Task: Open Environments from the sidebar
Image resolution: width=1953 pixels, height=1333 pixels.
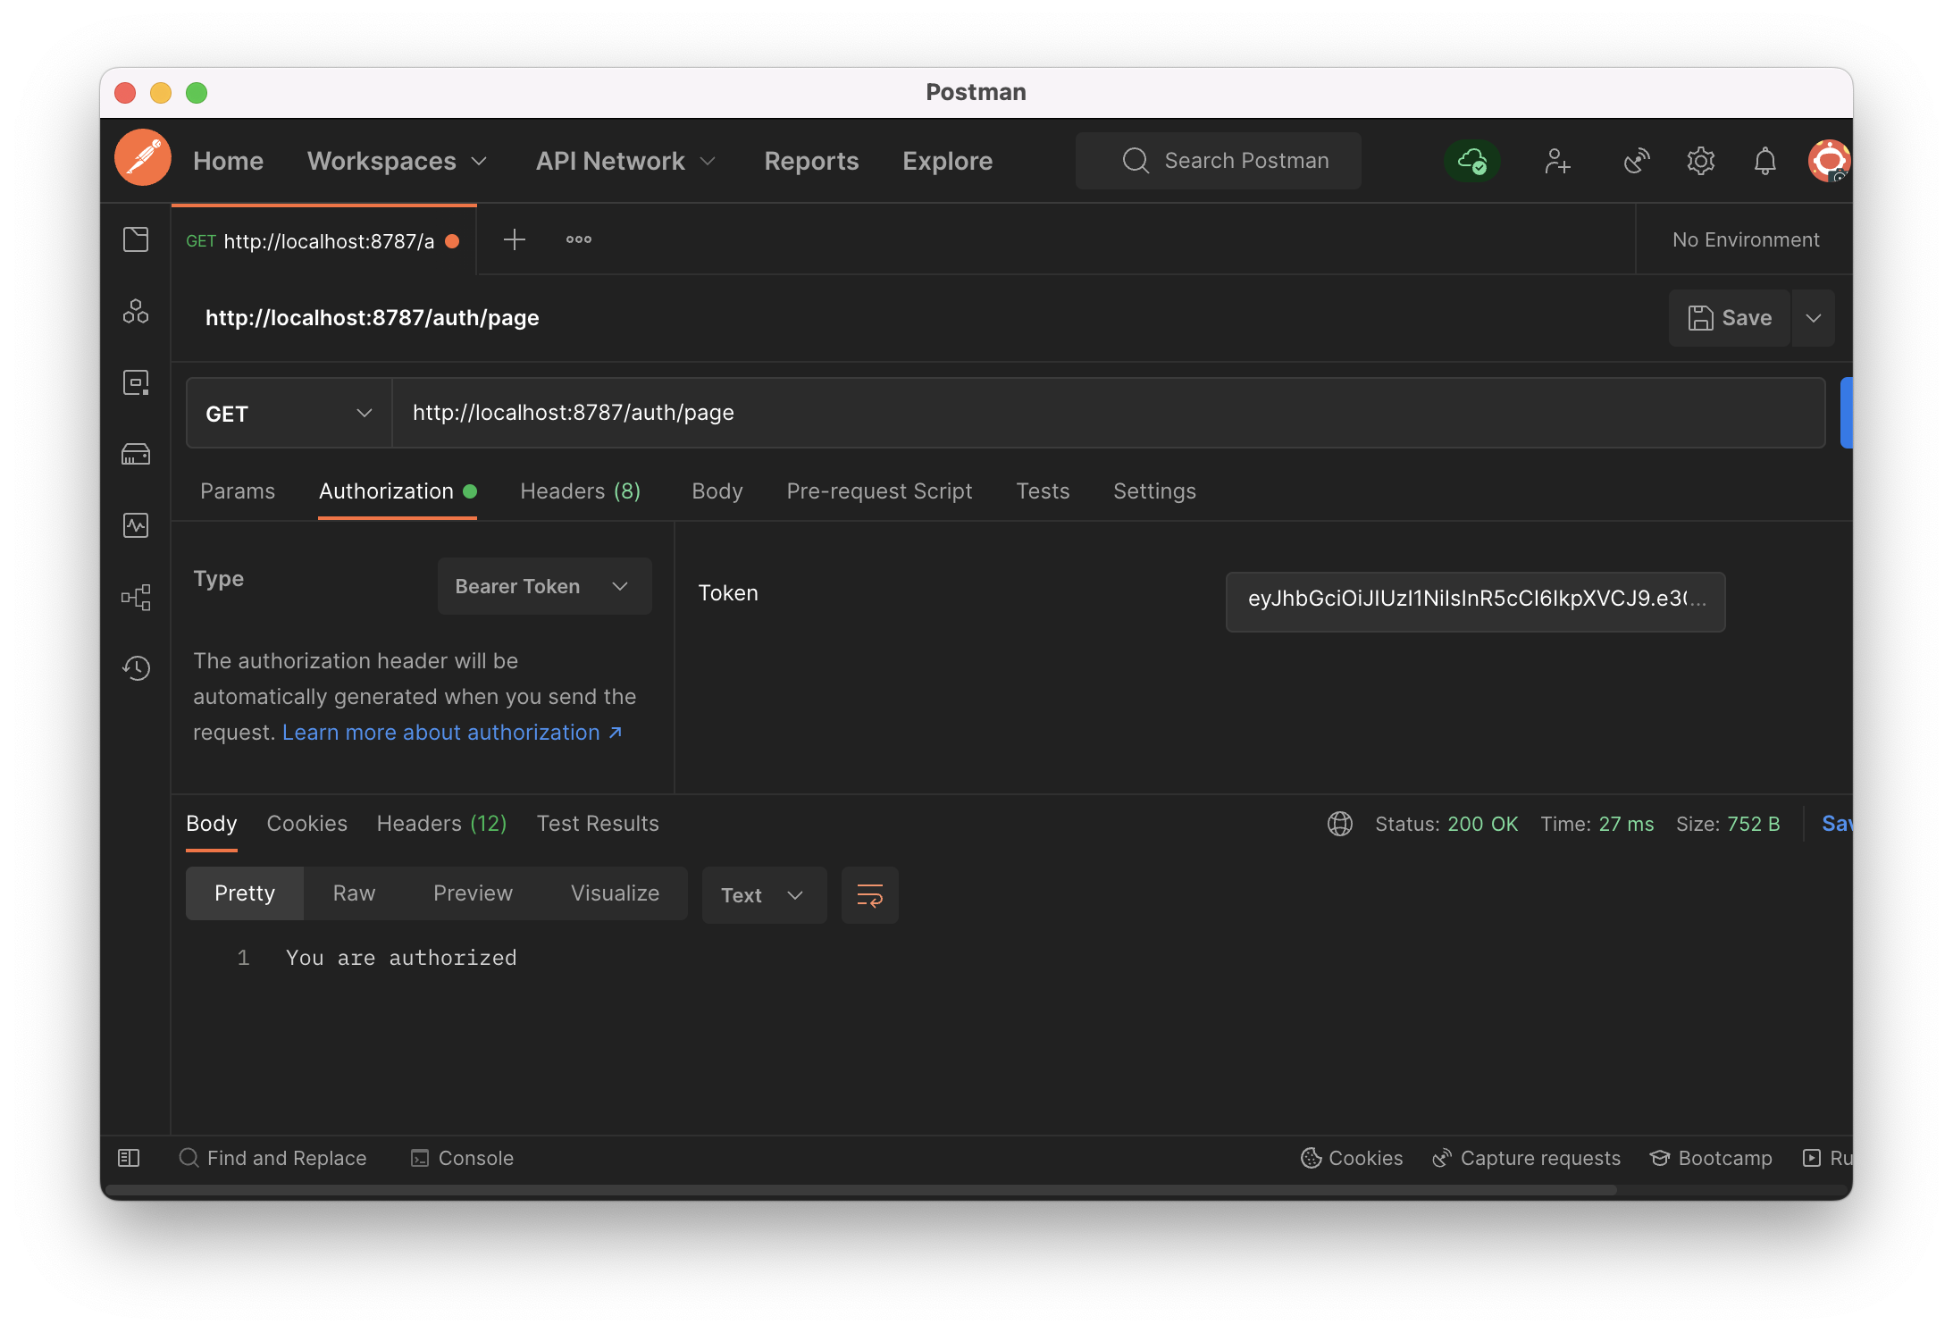Action: (x=136, y=382)
